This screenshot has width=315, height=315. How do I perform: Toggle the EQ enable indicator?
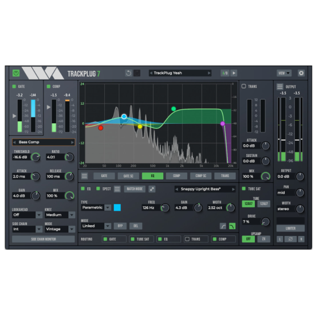(83, 188)
